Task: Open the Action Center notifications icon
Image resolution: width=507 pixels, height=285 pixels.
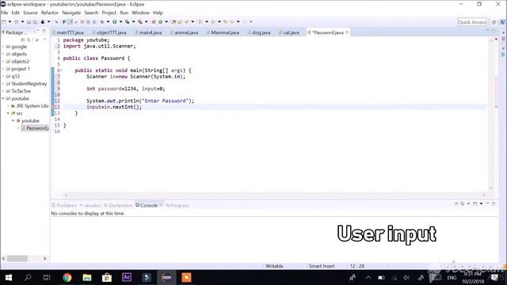Action: click(494, 278)
